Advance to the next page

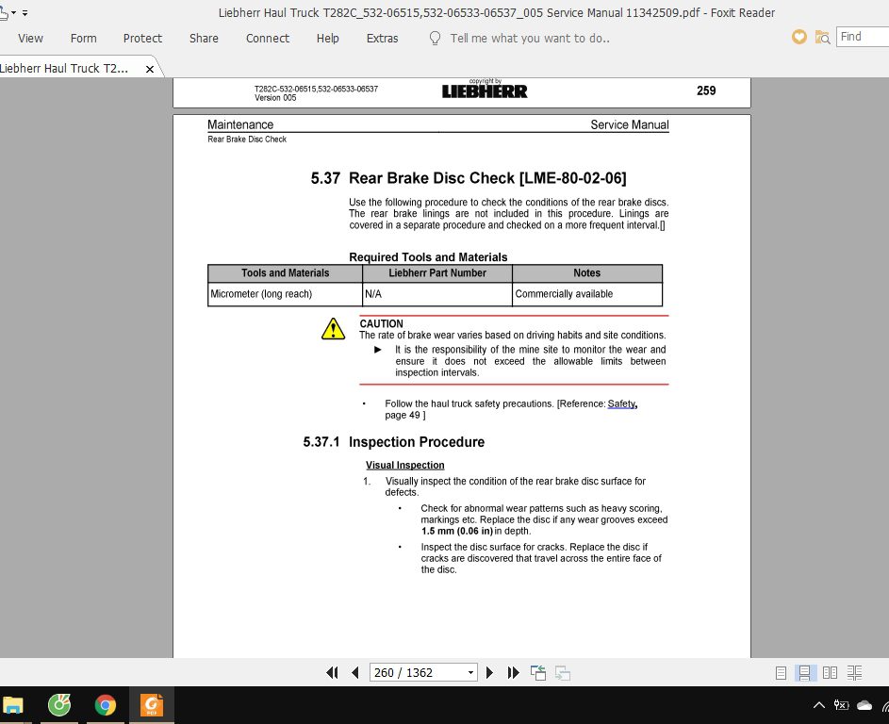489,672
